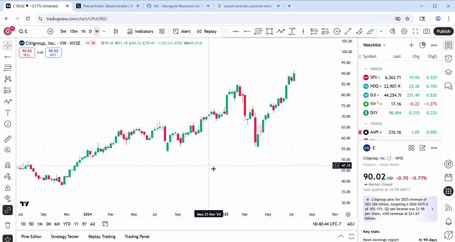455x242 pixels.
Task: Open the candlestick chart type menu
Action: click(116, 31)
